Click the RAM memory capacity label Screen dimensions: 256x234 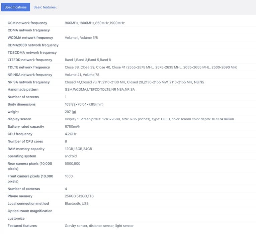pyautogui.click(x=26, y=149)
